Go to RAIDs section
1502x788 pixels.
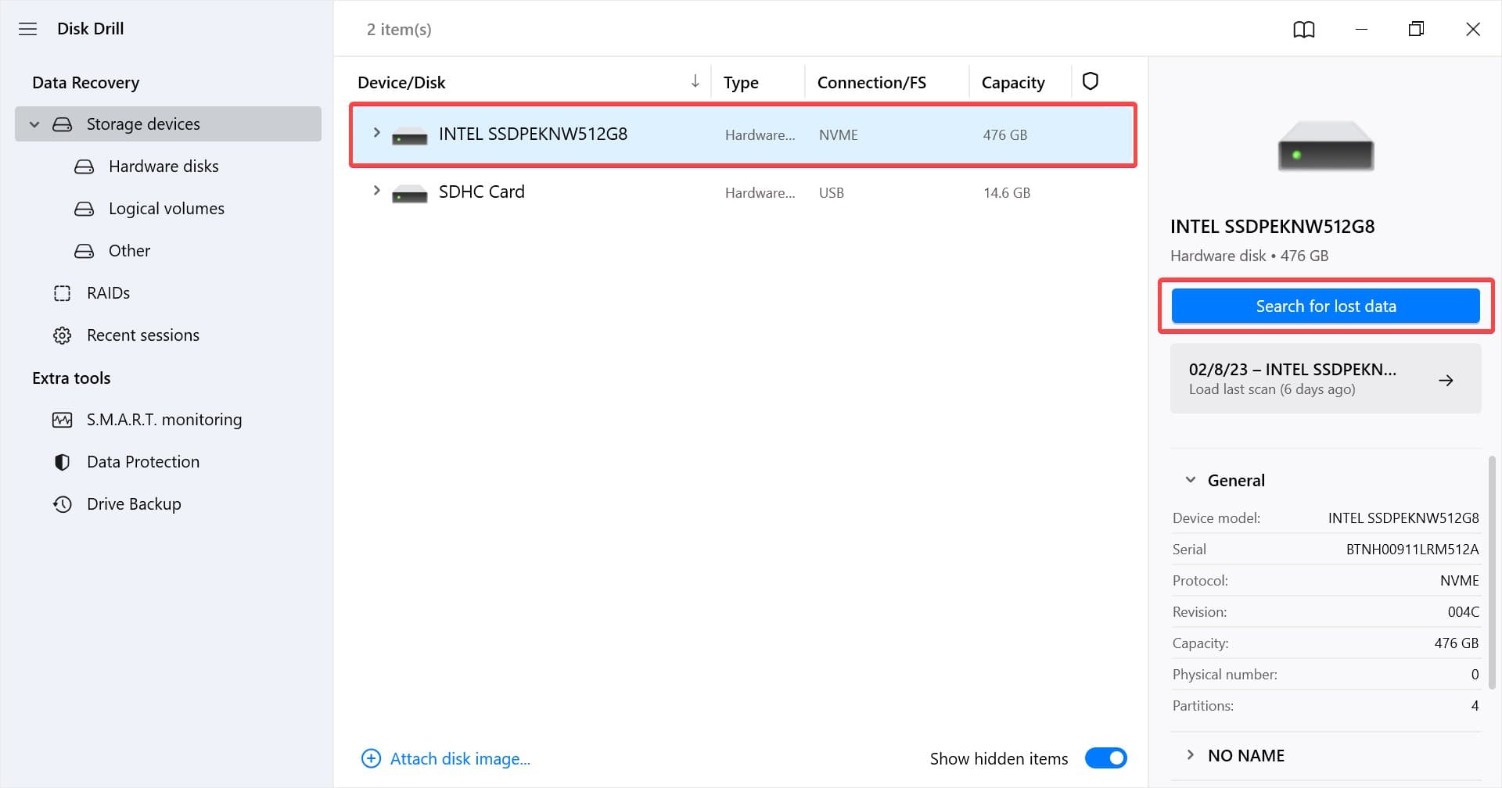tap(108, 293)
